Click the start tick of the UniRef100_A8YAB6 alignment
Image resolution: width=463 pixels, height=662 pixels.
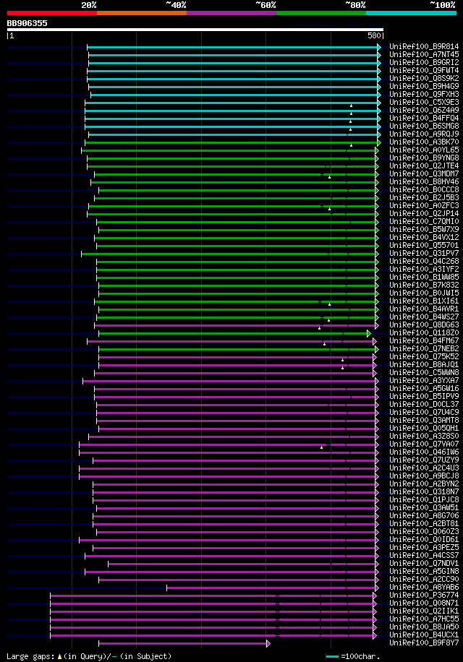point(167,588)
